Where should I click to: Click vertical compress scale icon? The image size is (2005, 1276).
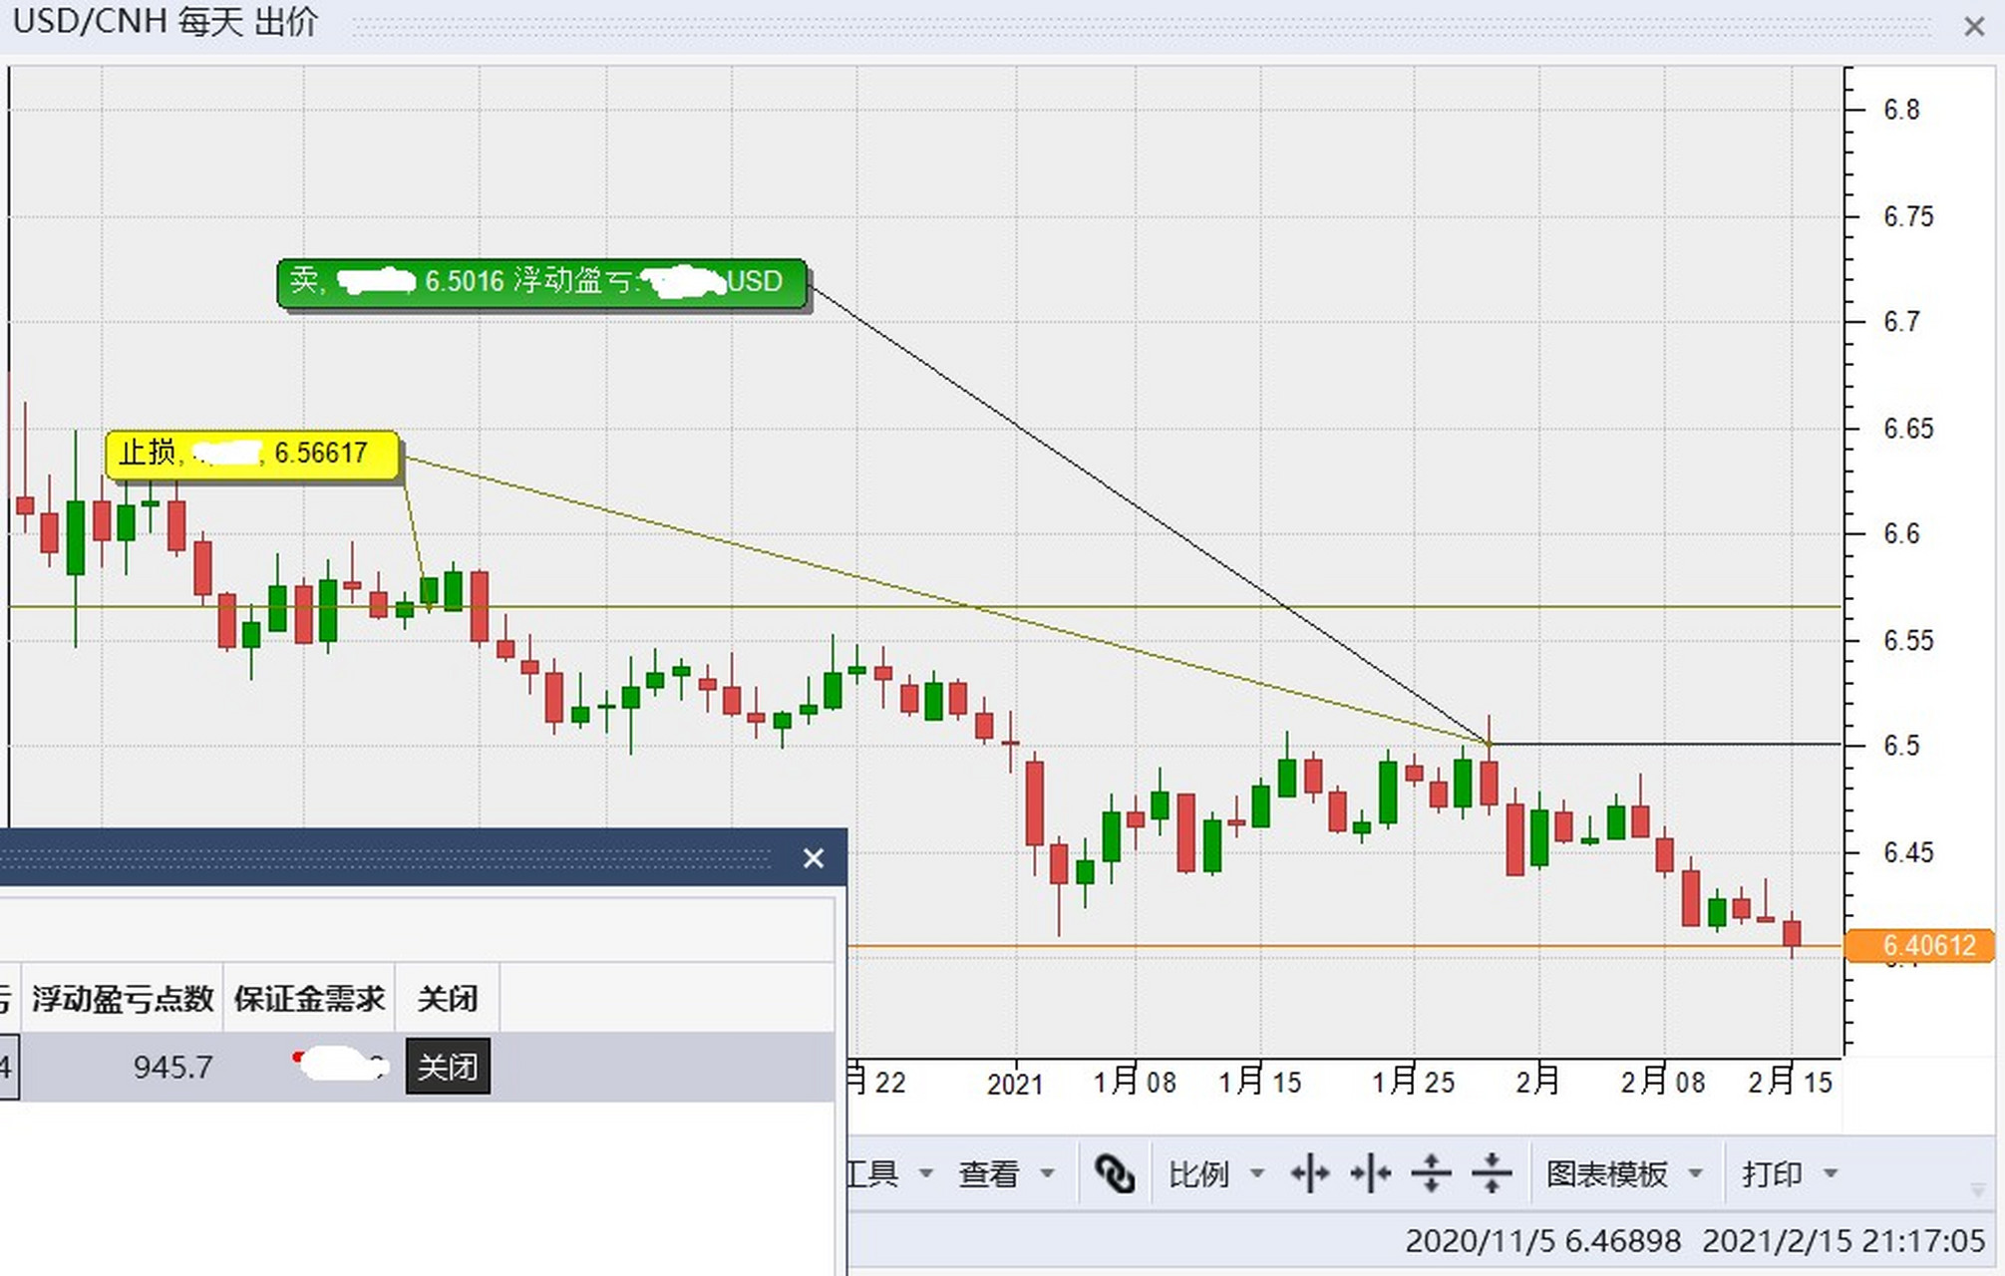click(x=1492, y=1173)
